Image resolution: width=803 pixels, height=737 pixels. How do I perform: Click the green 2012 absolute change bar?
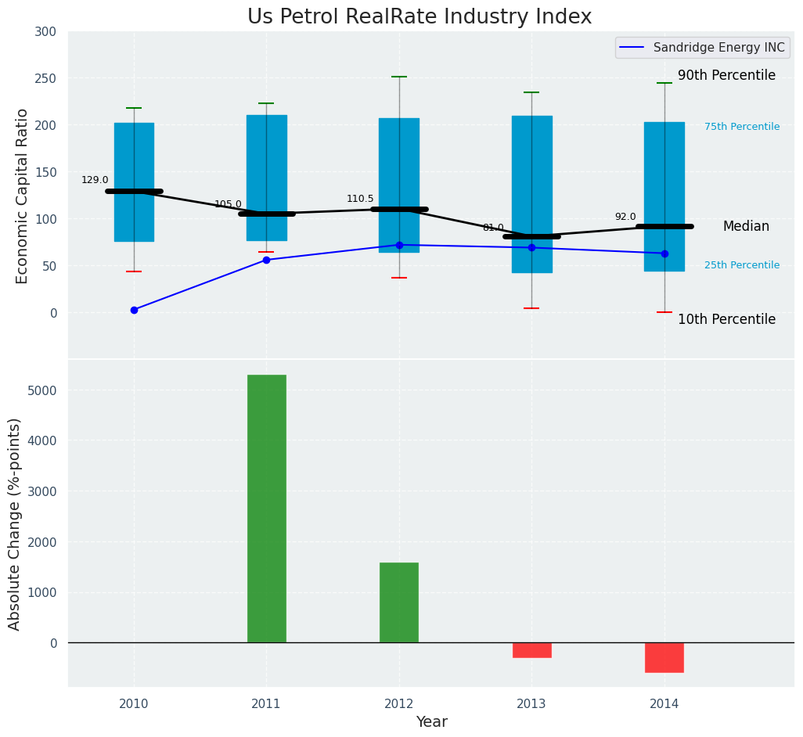click(399, 602)
